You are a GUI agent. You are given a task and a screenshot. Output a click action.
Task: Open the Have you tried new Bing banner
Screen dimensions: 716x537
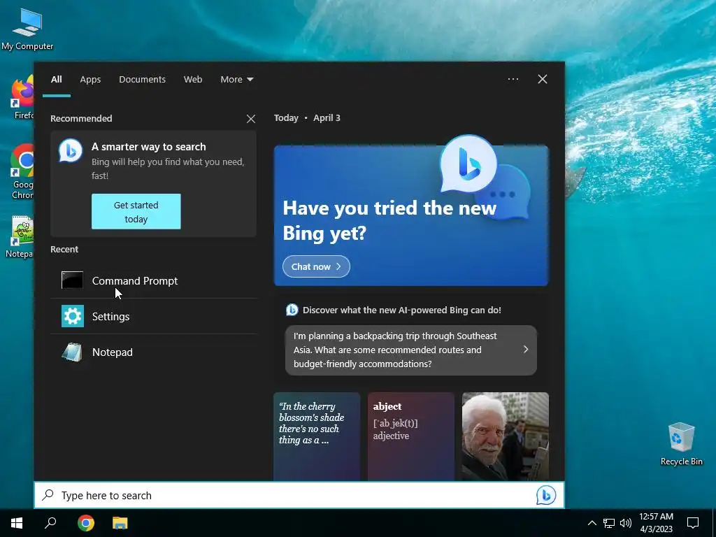click(411, 215)
